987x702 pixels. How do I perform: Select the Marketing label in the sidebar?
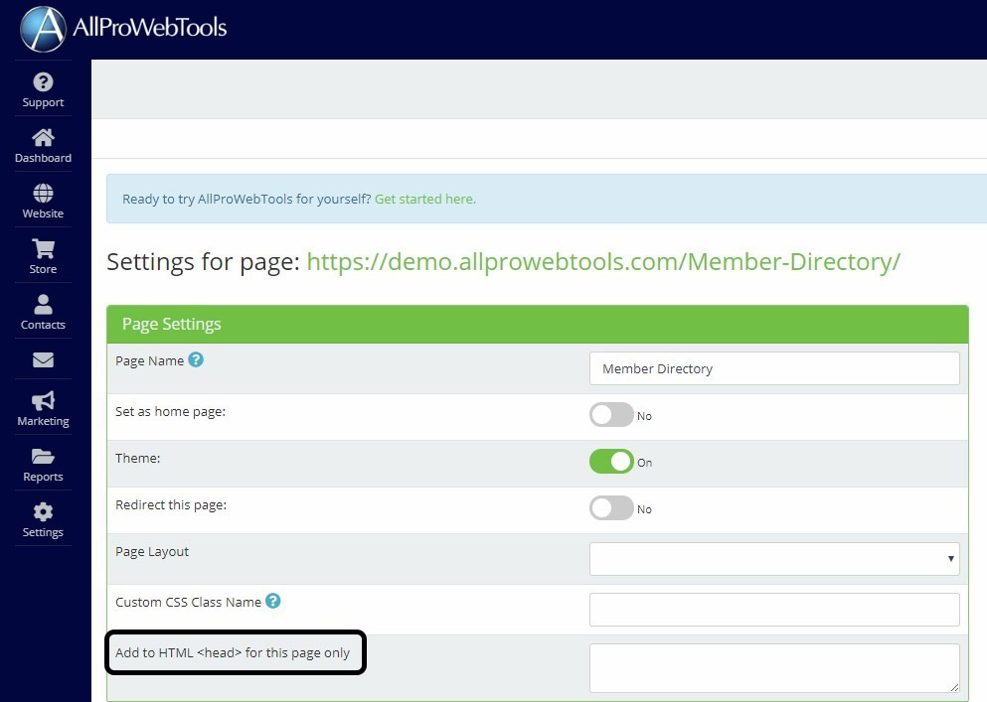[43, 421]
